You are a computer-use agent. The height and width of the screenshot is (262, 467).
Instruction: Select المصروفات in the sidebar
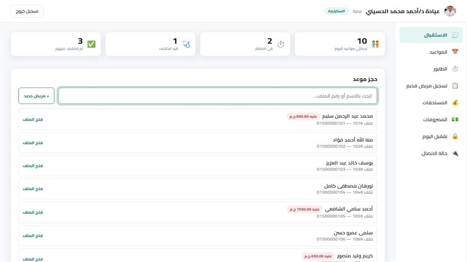(x=431, y=119)
